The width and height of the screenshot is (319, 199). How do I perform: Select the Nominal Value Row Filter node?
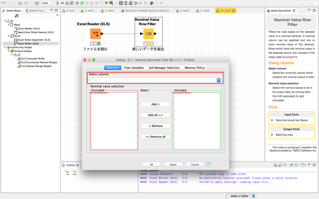[149, 34]
